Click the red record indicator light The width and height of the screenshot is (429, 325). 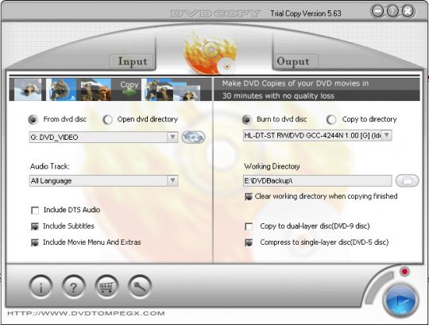404,272
